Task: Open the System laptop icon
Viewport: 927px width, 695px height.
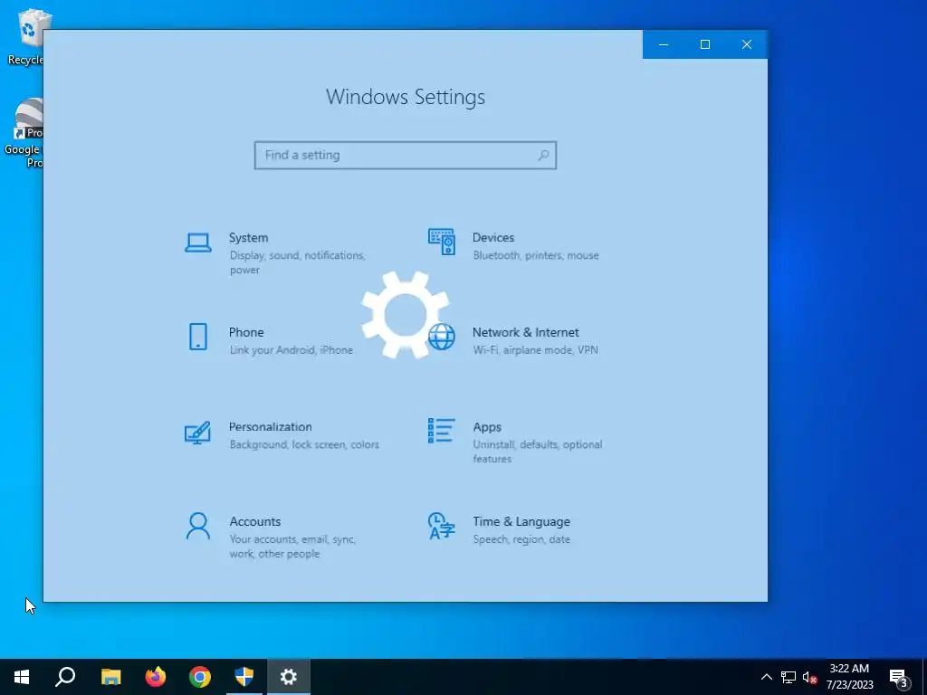Action: (198, 243)
